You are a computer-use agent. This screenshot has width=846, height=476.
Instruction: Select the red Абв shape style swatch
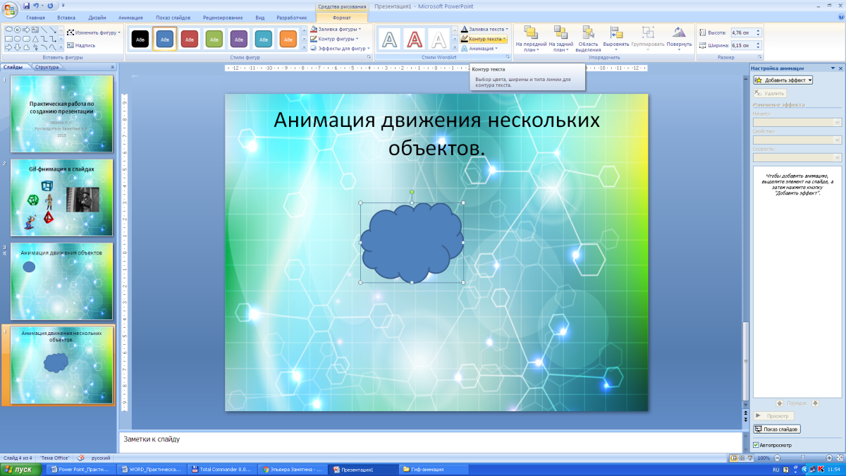click(x=190, y=39)
